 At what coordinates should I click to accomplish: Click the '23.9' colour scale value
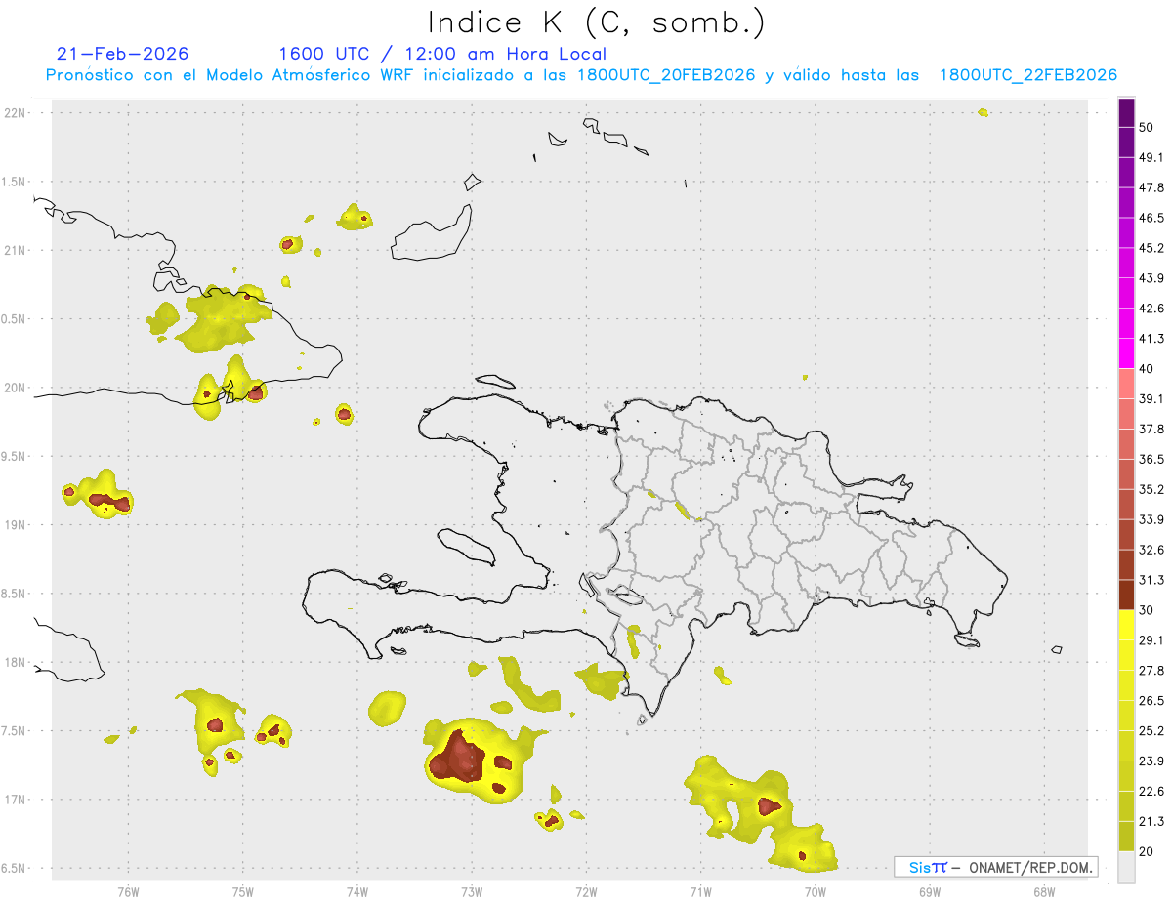(x=1151, y=761)
